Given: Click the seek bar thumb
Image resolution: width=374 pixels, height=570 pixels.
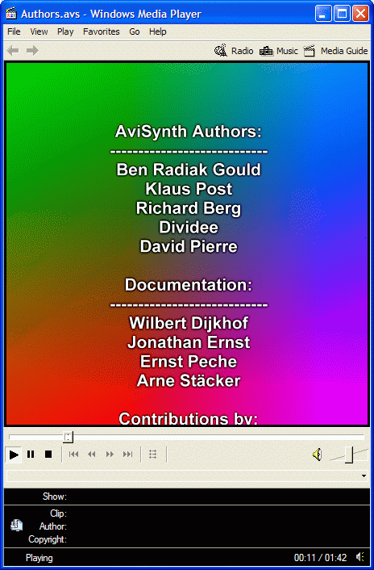Looking at the screenshot, I should click(69, 437).
